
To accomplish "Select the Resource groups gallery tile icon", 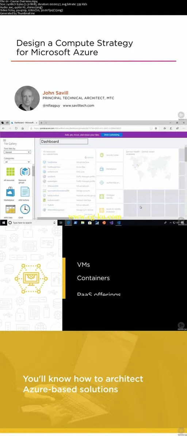I will click(25, 172).
